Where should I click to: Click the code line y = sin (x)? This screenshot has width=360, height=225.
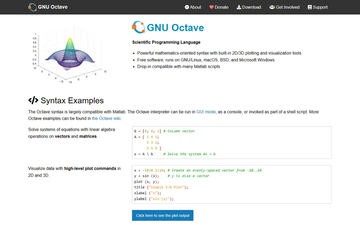pyautogui.click(x=147, y=176)
